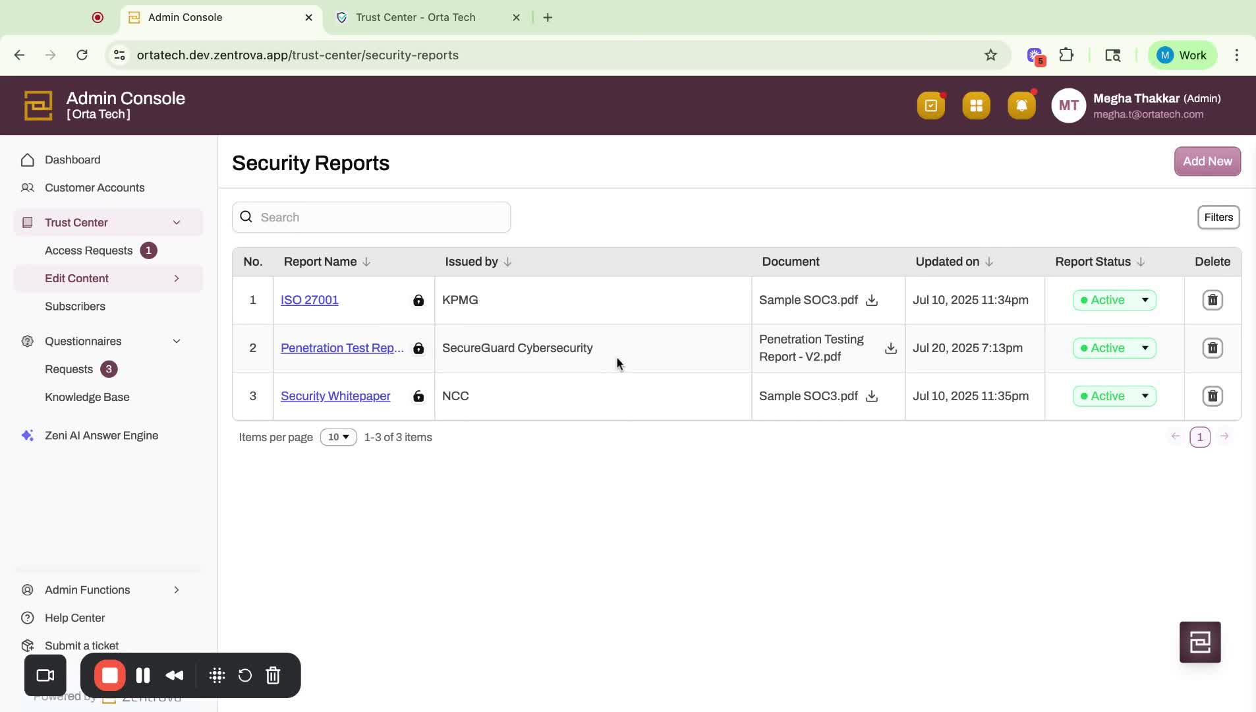Open questionnaire Requests
The image size is (1256, 712).
(69, 369)
